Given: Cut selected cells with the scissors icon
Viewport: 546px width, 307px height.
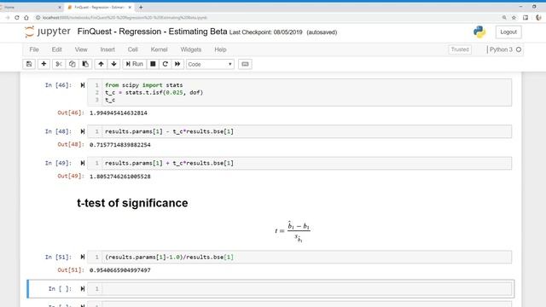Looking at the screenshot, I should [59, 64].
